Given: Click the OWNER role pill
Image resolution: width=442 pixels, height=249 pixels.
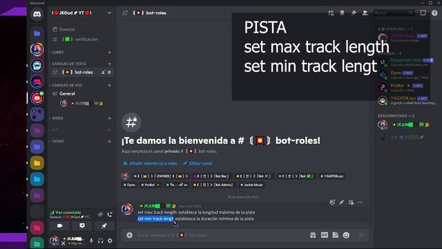Looking at the screenshot, I should 161,176.
